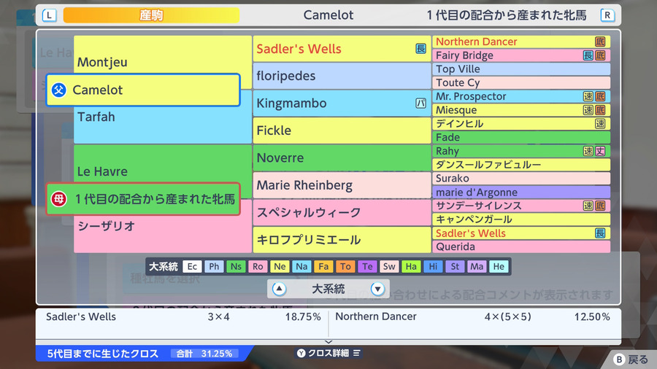Select Tarfah in the pedigree
This screenshot has width=657, height=369.
point(96,117)
